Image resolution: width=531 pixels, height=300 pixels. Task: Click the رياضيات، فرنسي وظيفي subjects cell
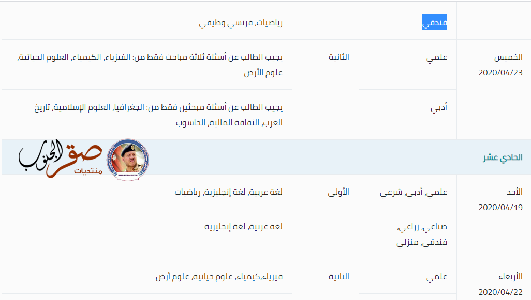tap(241, 23)
